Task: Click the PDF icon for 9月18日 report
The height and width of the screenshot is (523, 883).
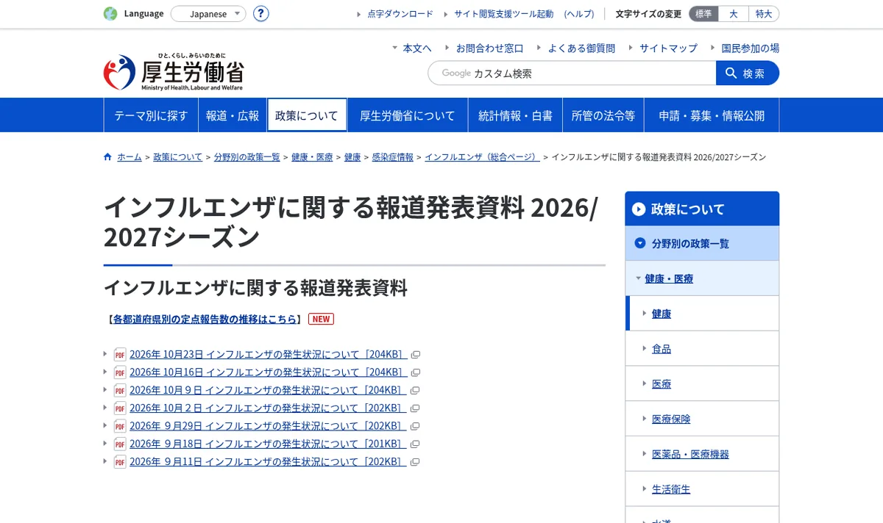Action: click(x=120, y=444)
